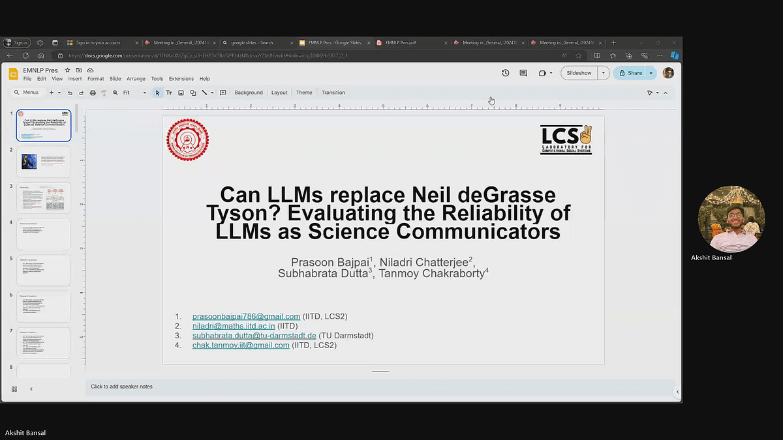Hide the menus using the up chevron
This screenshot has height=440, width=783.
coord(666,93)
